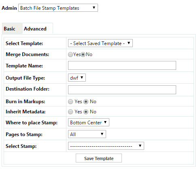Select No for Merge Documents
196x169 pixels.
pyautogui.click(x=83, y=54)
